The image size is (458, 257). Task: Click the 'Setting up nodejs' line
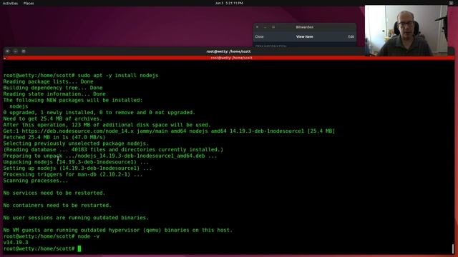[77, 168]
